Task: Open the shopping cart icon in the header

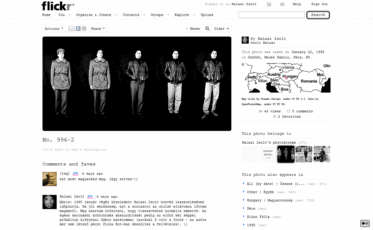Action: (x=269, y=4)
